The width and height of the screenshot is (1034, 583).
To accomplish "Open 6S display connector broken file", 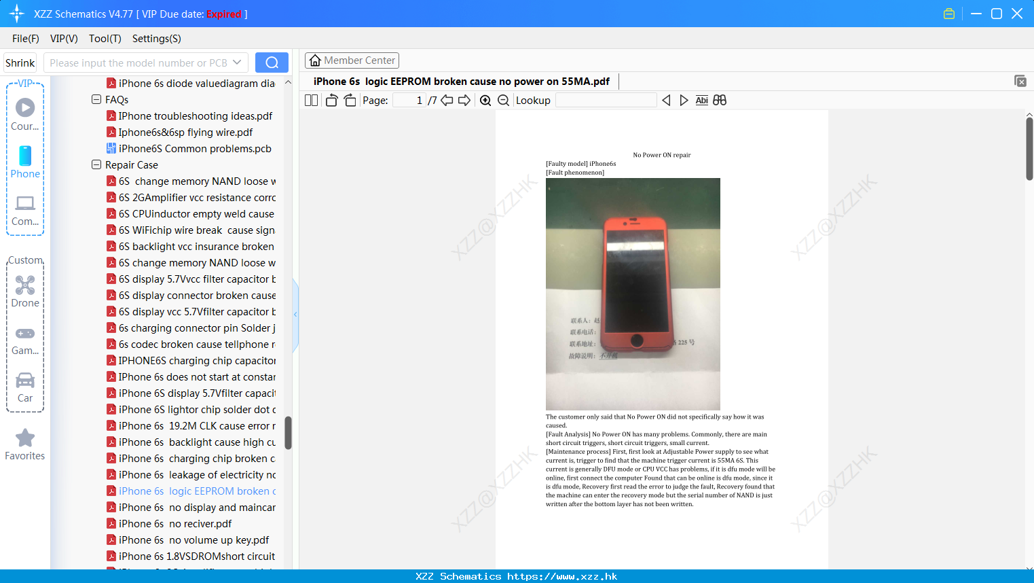I will point(191,296).
